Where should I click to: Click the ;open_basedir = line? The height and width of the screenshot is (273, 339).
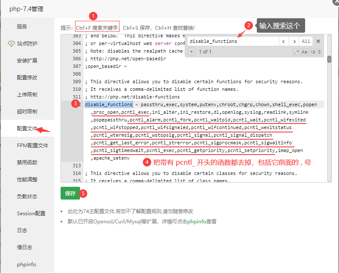[106, 66]
